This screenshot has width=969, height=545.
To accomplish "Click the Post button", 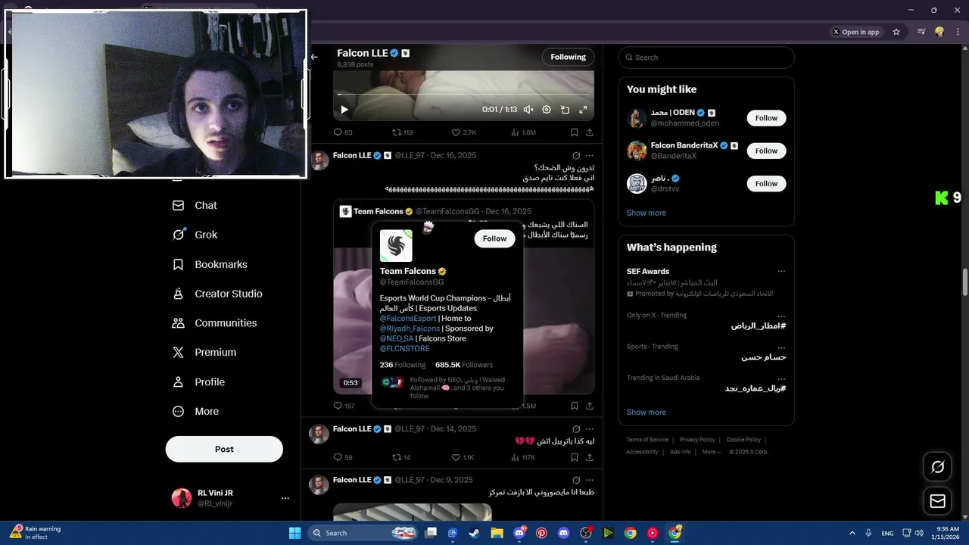I will tap(224, 449).
